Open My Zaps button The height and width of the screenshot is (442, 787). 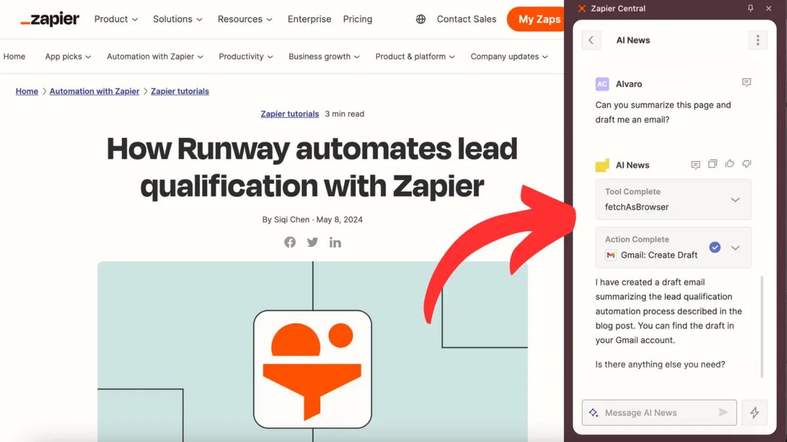click(535, 19)
